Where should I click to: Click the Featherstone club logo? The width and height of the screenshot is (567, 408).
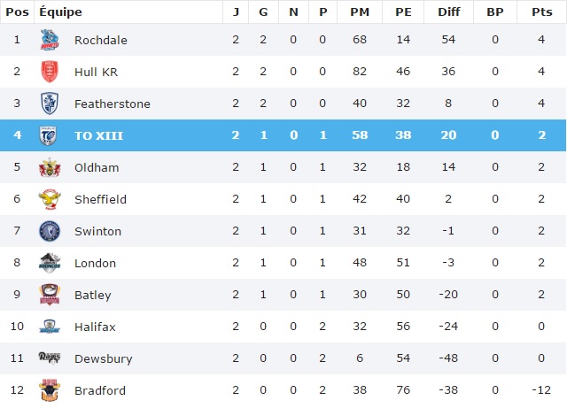[50, 104]
